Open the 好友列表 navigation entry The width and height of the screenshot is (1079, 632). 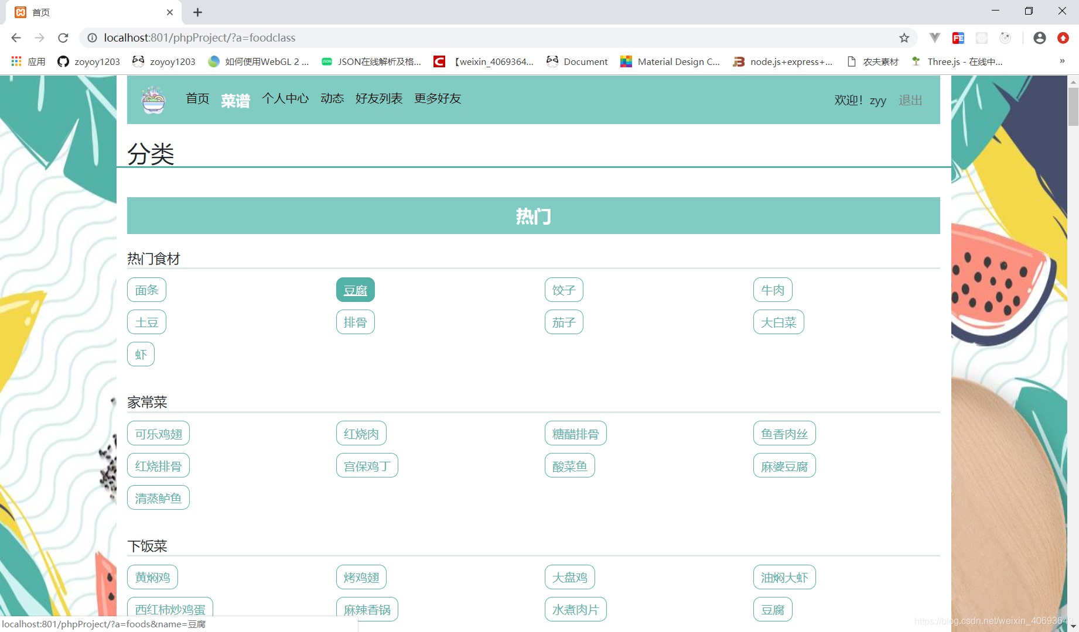[x=379, y=98]
